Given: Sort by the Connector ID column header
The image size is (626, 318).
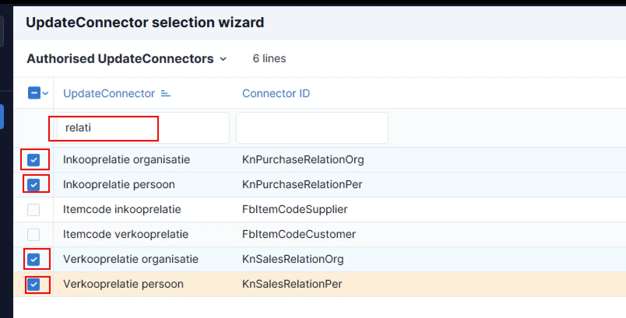Looking at the screenshot, I should (x=276, y=94).
